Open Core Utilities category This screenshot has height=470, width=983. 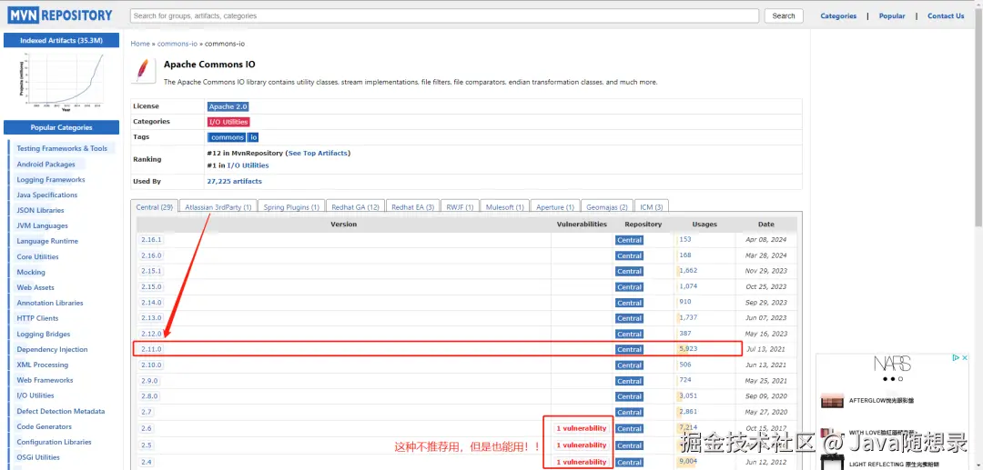pyautogui.click(x=37, y=257)
